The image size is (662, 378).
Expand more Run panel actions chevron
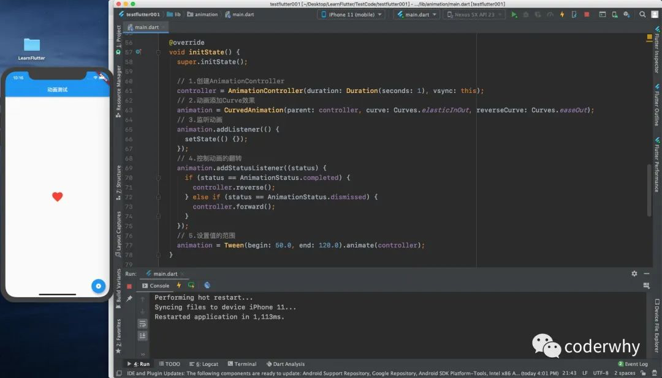click(x=143, y=354)
